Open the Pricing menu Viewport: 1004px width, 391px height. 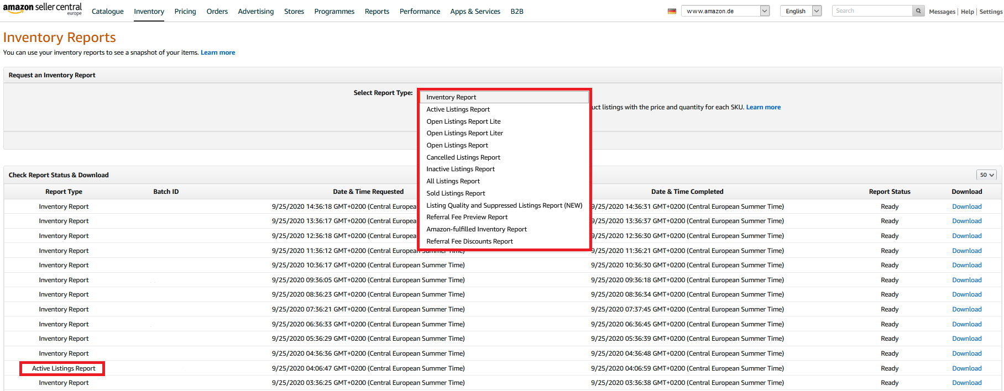tap(185, 12)
